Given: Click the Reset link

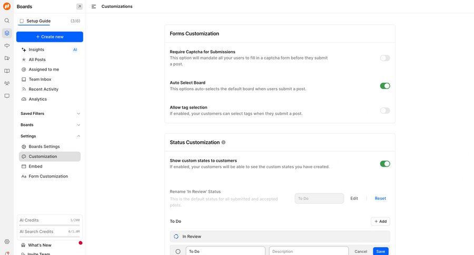Looking at the screenshot, I should [x=380, y=199].
